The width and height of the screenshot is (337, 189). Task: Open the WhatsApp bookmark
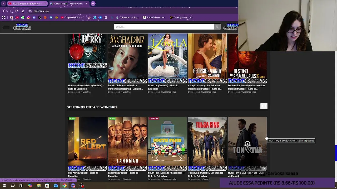click(x=23, y=18)
